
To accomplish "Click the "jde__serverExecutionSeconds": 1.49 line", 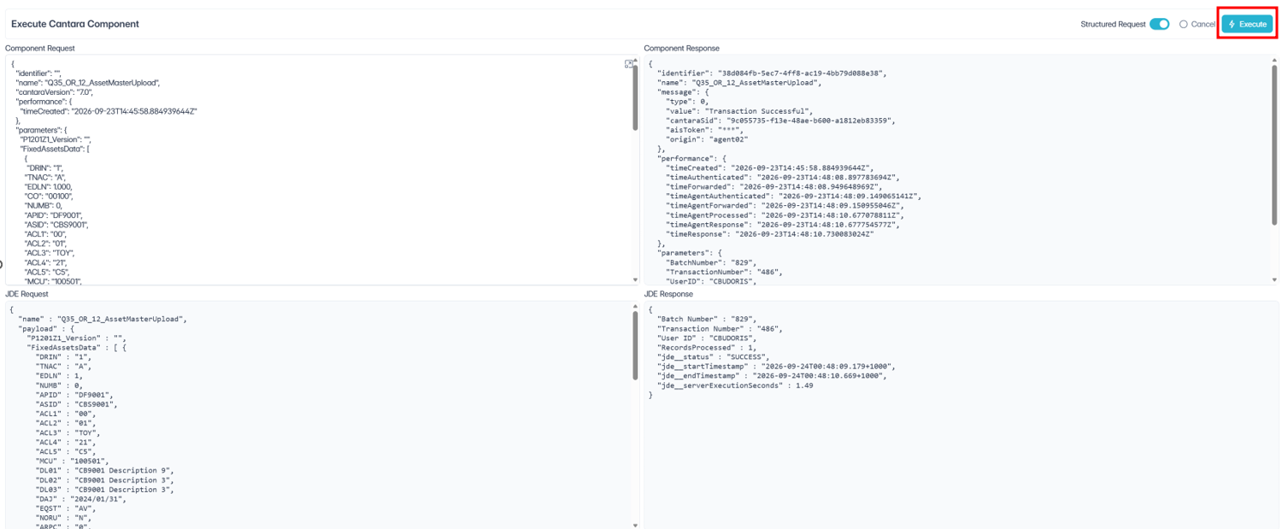I will click(x=735, y=385).
